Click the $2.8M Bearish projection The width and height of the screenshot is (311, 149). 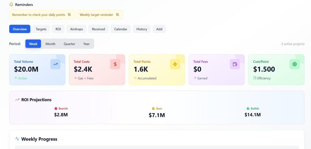pyautogui.click(x=61, y=115)
